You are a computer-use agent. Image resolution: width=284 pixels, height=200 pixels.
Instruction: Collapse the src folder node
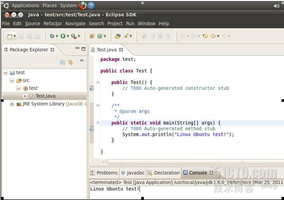12,80
